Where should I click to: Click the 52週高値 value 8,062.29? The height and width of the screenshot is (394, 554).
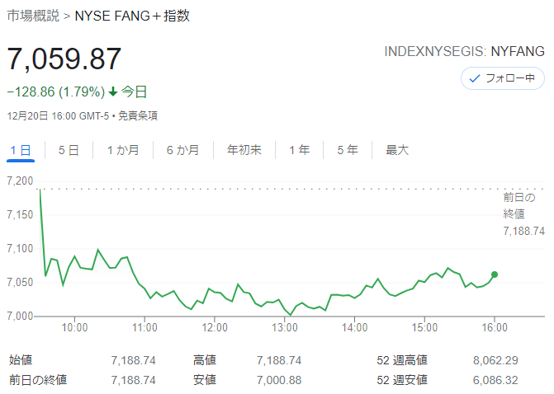(x=495, y=360)
